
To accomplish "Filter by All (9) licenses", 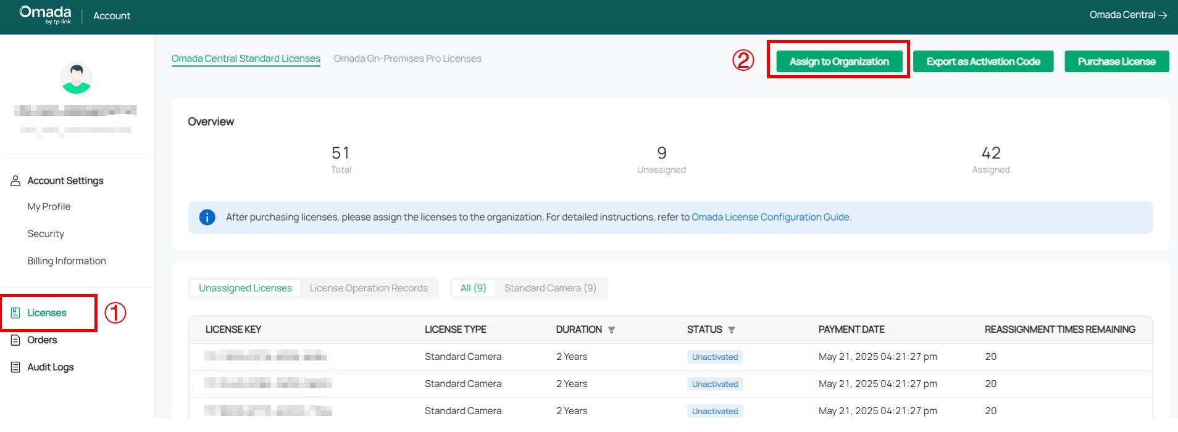I will point(474,288).
